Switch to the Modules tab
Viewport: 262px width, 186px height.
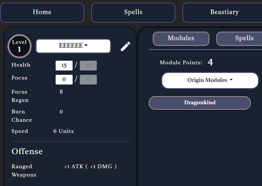(181, 38)
